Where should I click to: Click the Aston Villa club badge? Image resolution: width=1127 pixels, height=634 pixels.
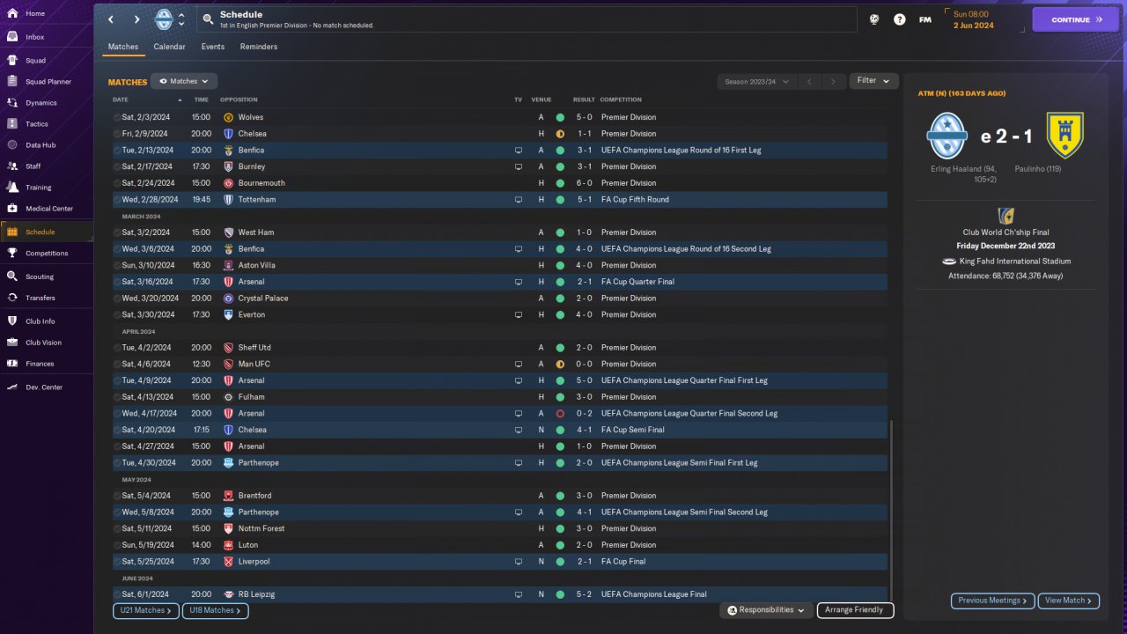228,265
